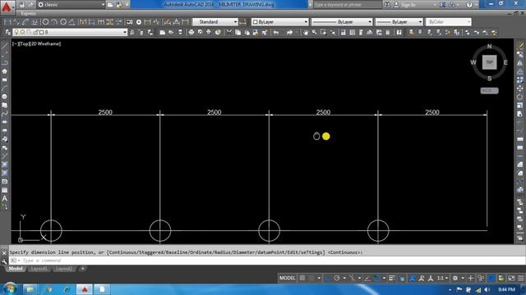Toggle Polar tracking in status bar
The image size is (526, 295).
click(x=337, y=278)
